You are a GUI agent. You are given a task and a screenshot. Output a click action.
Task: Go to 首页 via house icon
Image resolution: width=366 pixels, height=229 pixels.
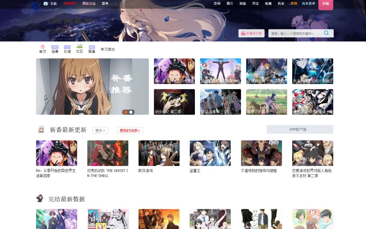[43, 49]
